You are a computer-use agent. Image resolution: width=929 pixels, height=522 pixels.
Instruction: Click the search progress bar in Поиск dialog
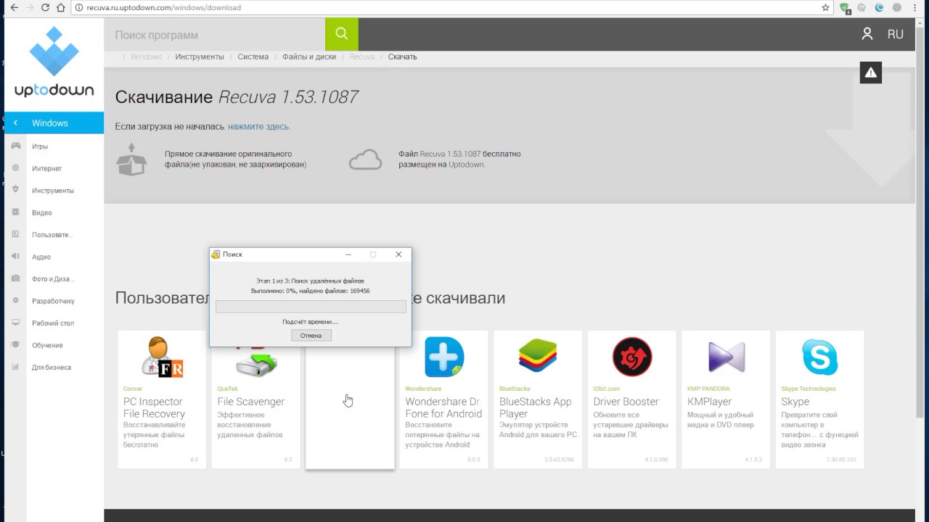[x=311, y=307]
